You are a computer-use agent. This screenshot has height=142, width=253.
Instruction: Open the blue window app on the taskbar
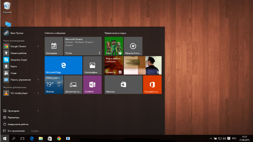[68, 138]
